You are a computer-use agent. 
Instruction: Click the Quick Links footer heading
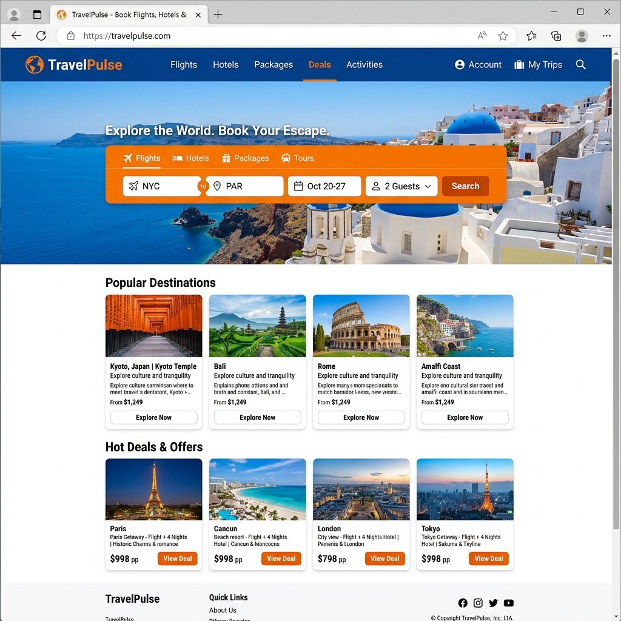pyautogui.click(x=229, y=597)
